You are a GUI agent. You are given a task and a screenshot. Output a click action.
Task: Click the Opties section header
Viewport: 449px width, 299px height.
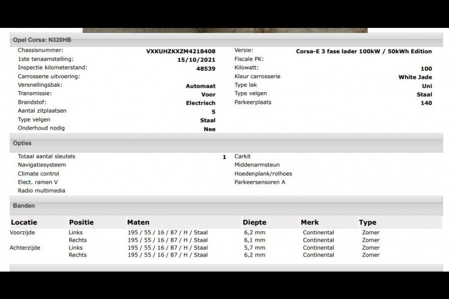tap(22, 143)
